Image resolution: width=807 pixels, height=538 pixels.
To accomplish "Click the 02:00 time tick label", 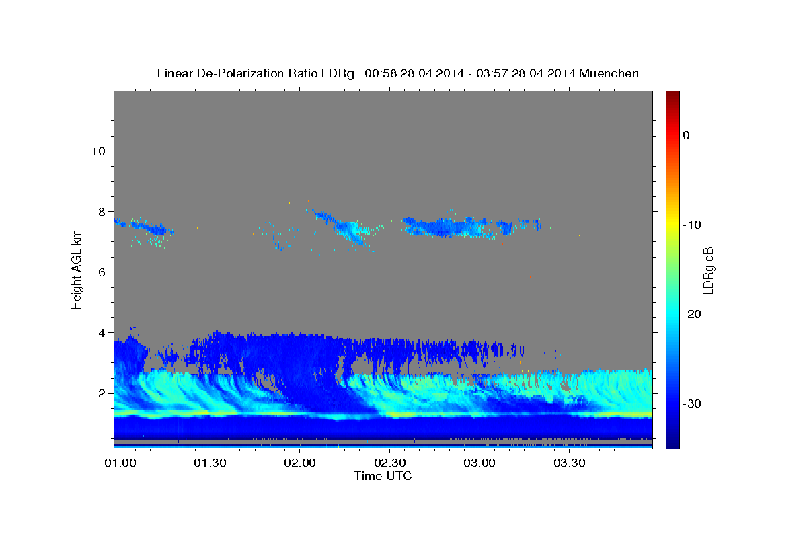I will [x=300, y=463].
